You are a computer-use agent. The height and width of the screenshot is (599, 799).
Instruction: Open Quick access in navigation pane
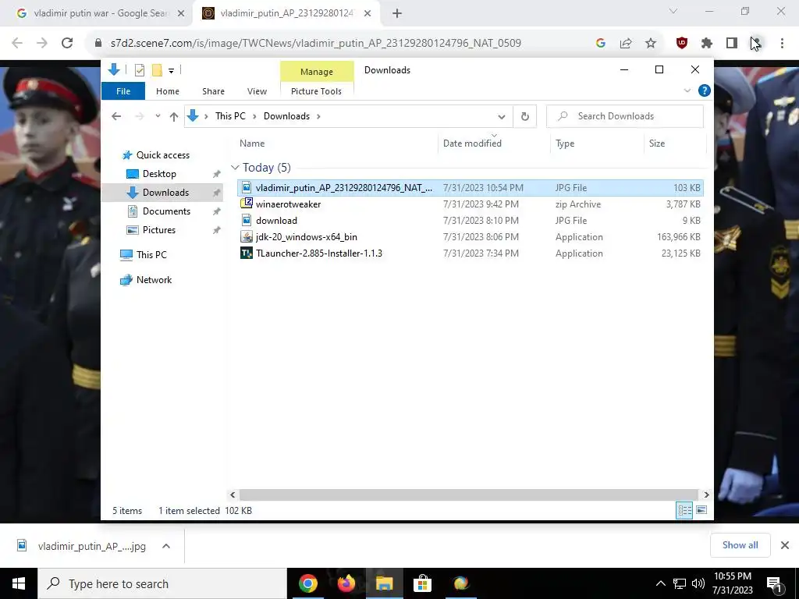[x=162, y=155]
